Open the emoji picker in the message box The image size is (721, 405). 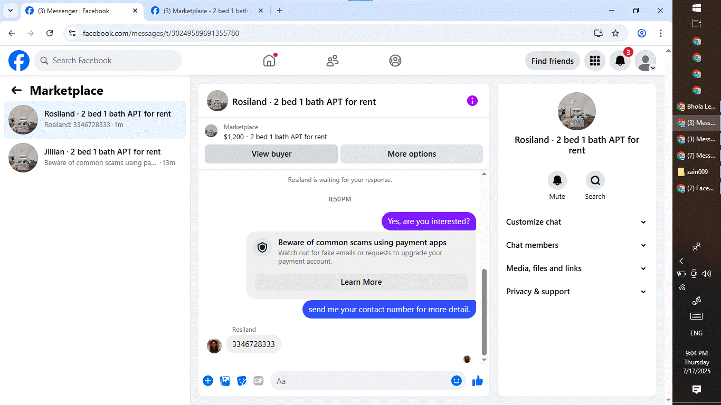457,381
